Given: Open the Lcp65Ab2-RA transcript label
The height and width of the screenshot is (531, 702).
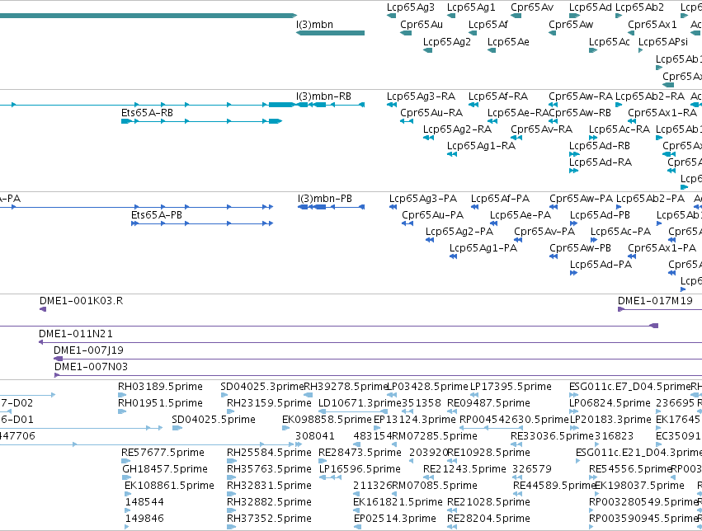Looking at the screenshot, I should [x=650, y=96].
